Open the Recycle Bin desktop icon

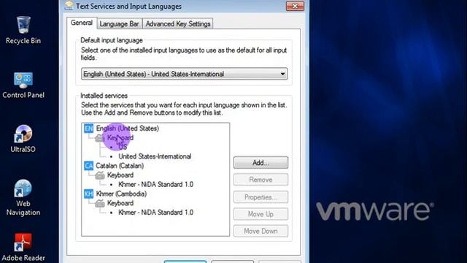click(x=23, y=31)
